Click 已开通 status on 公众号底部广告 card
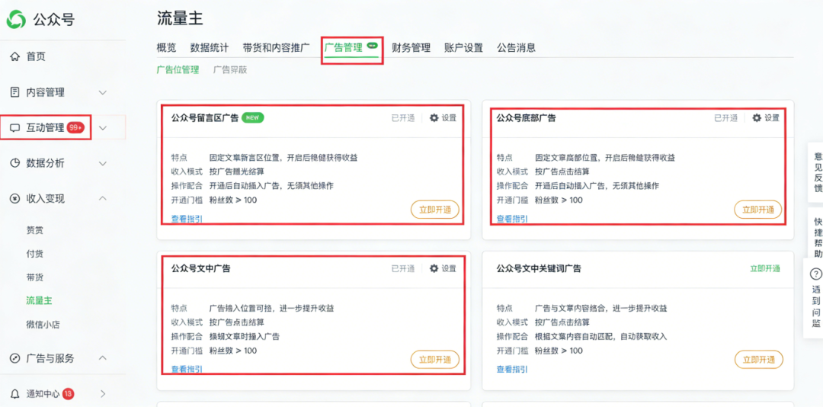Screen dimensions: 823x407 point(726,118)
